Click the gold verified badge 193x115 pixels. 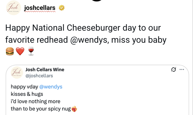click(62, 8)
